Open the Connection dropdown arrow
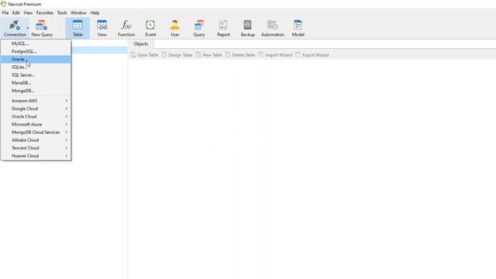The width and height of the screenshot is (496, 279). click(x=28, y=28)
